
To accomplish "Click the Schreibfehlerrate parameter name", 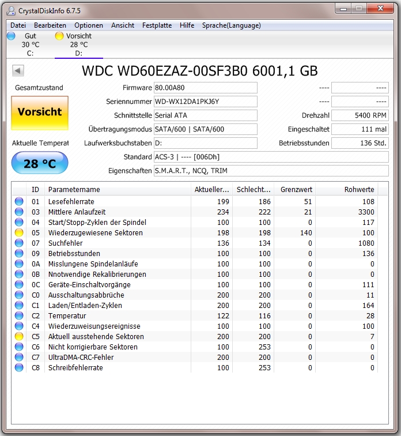I will [x=75, y=367].
